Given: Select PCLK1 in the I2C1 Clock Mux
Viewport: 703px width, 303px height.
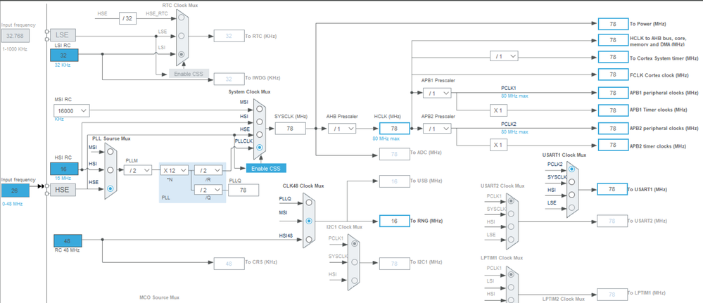Looking at the screenshot, I should pos(355,244).
